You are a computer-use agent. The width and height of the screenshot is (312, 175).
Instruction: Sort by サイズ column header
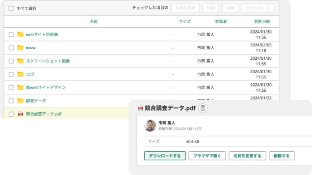185,21
